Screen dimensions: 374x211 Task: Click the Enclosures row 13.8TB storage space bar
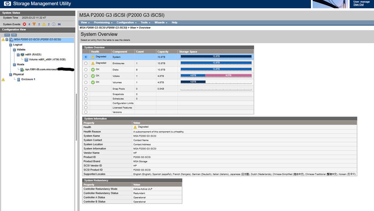pos(216,63)
